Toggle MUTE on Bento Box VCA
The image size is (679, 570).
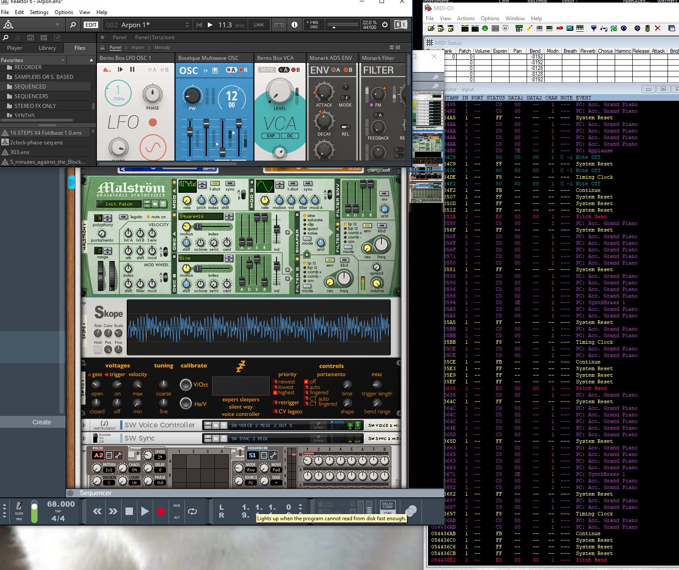[x=266, y=70]
